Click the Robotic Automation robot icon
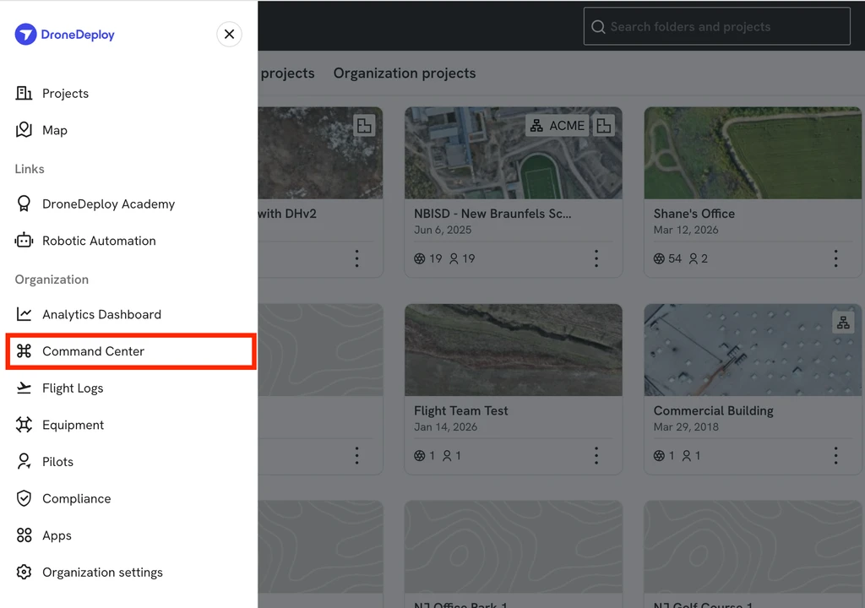Screen dimensions: 865x608 point(24,241)
